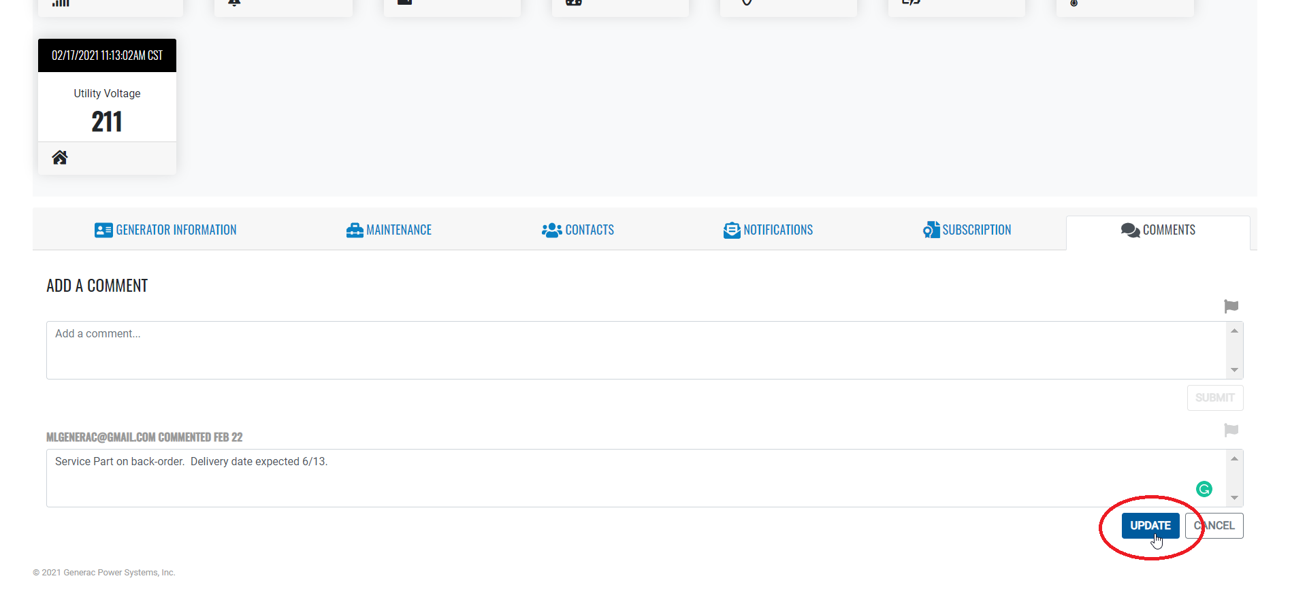This screenshot has width=1290, height=589.
Task: Click the Contacts people icon
Action: coord(551,231)
